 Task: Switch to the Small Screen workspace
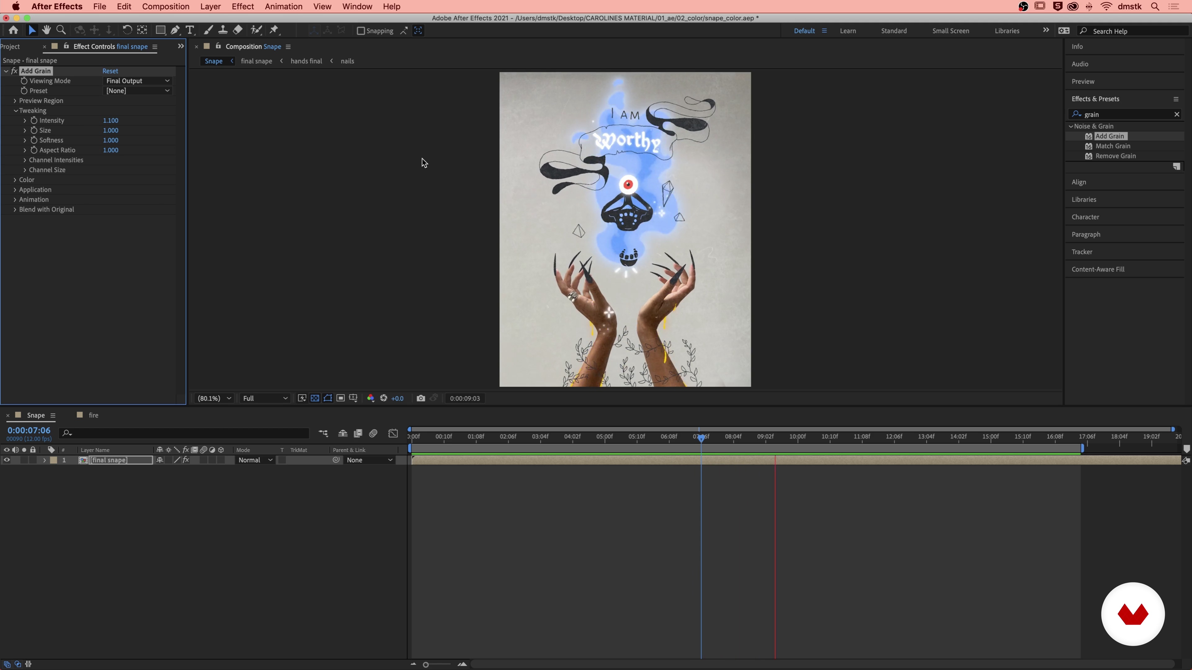(950, 31)
